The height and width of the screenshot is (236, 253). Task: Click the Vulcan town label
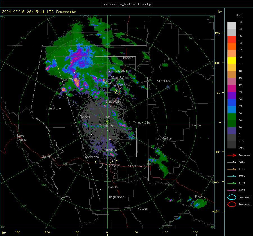pyautogui.click(x=143, y=208)
